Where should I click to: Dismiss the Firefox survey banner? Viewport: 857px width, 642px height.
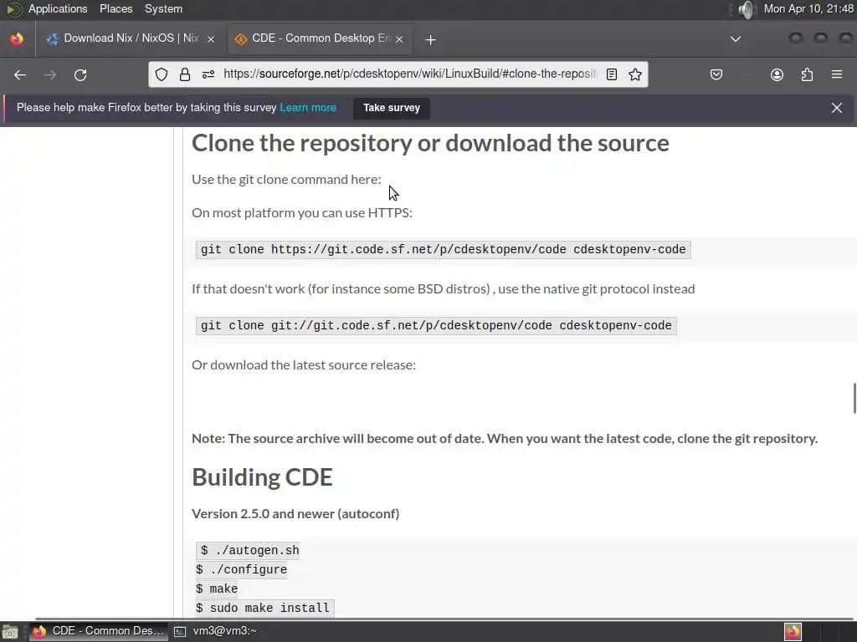click(837, 108)
